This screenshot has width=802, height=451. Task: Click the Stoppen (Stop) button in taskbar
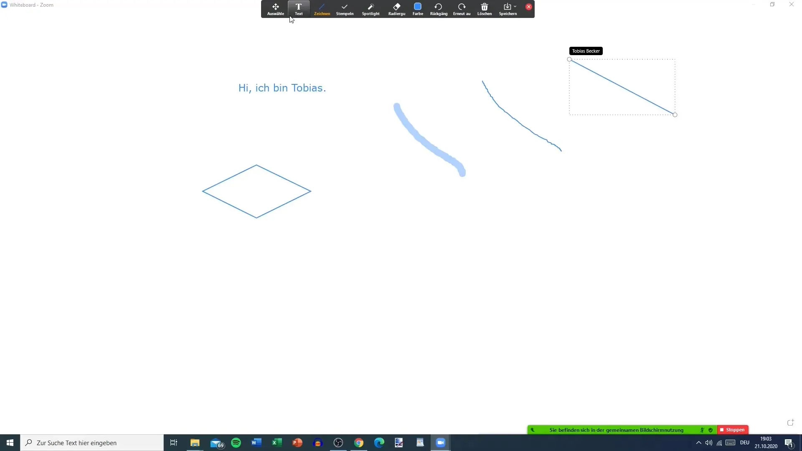click(733, 430)
